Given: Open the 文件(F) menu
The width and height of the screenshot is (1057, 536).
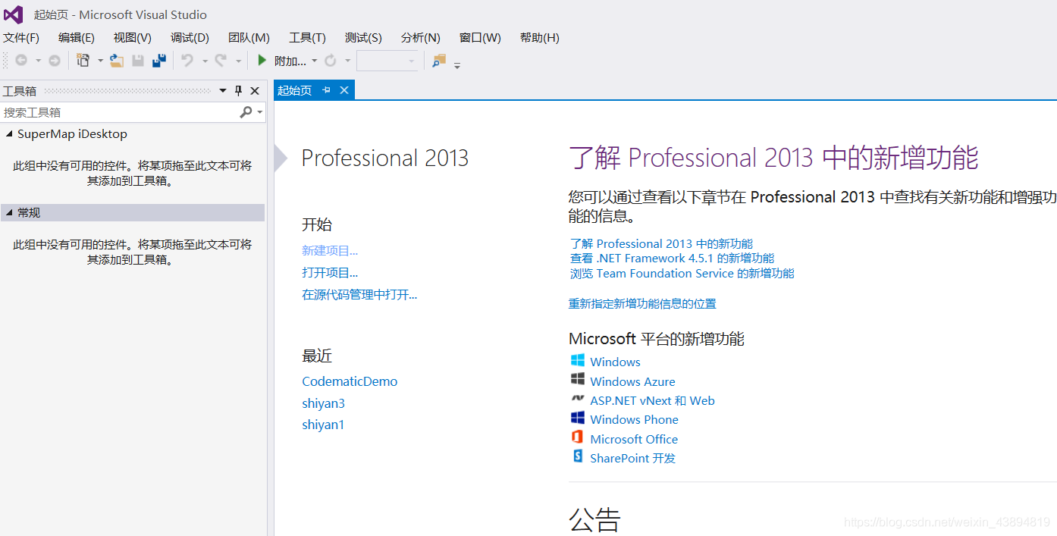Looking at the screenshot, I should click(21, 38).
